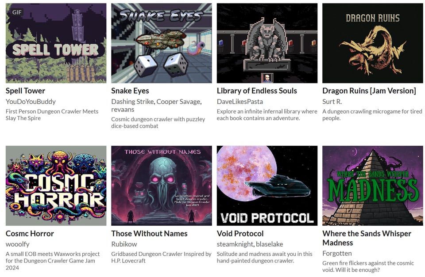Screen dimensions: 425x277
Task: Open the Spell Tower title link
Action: (26, 91)
